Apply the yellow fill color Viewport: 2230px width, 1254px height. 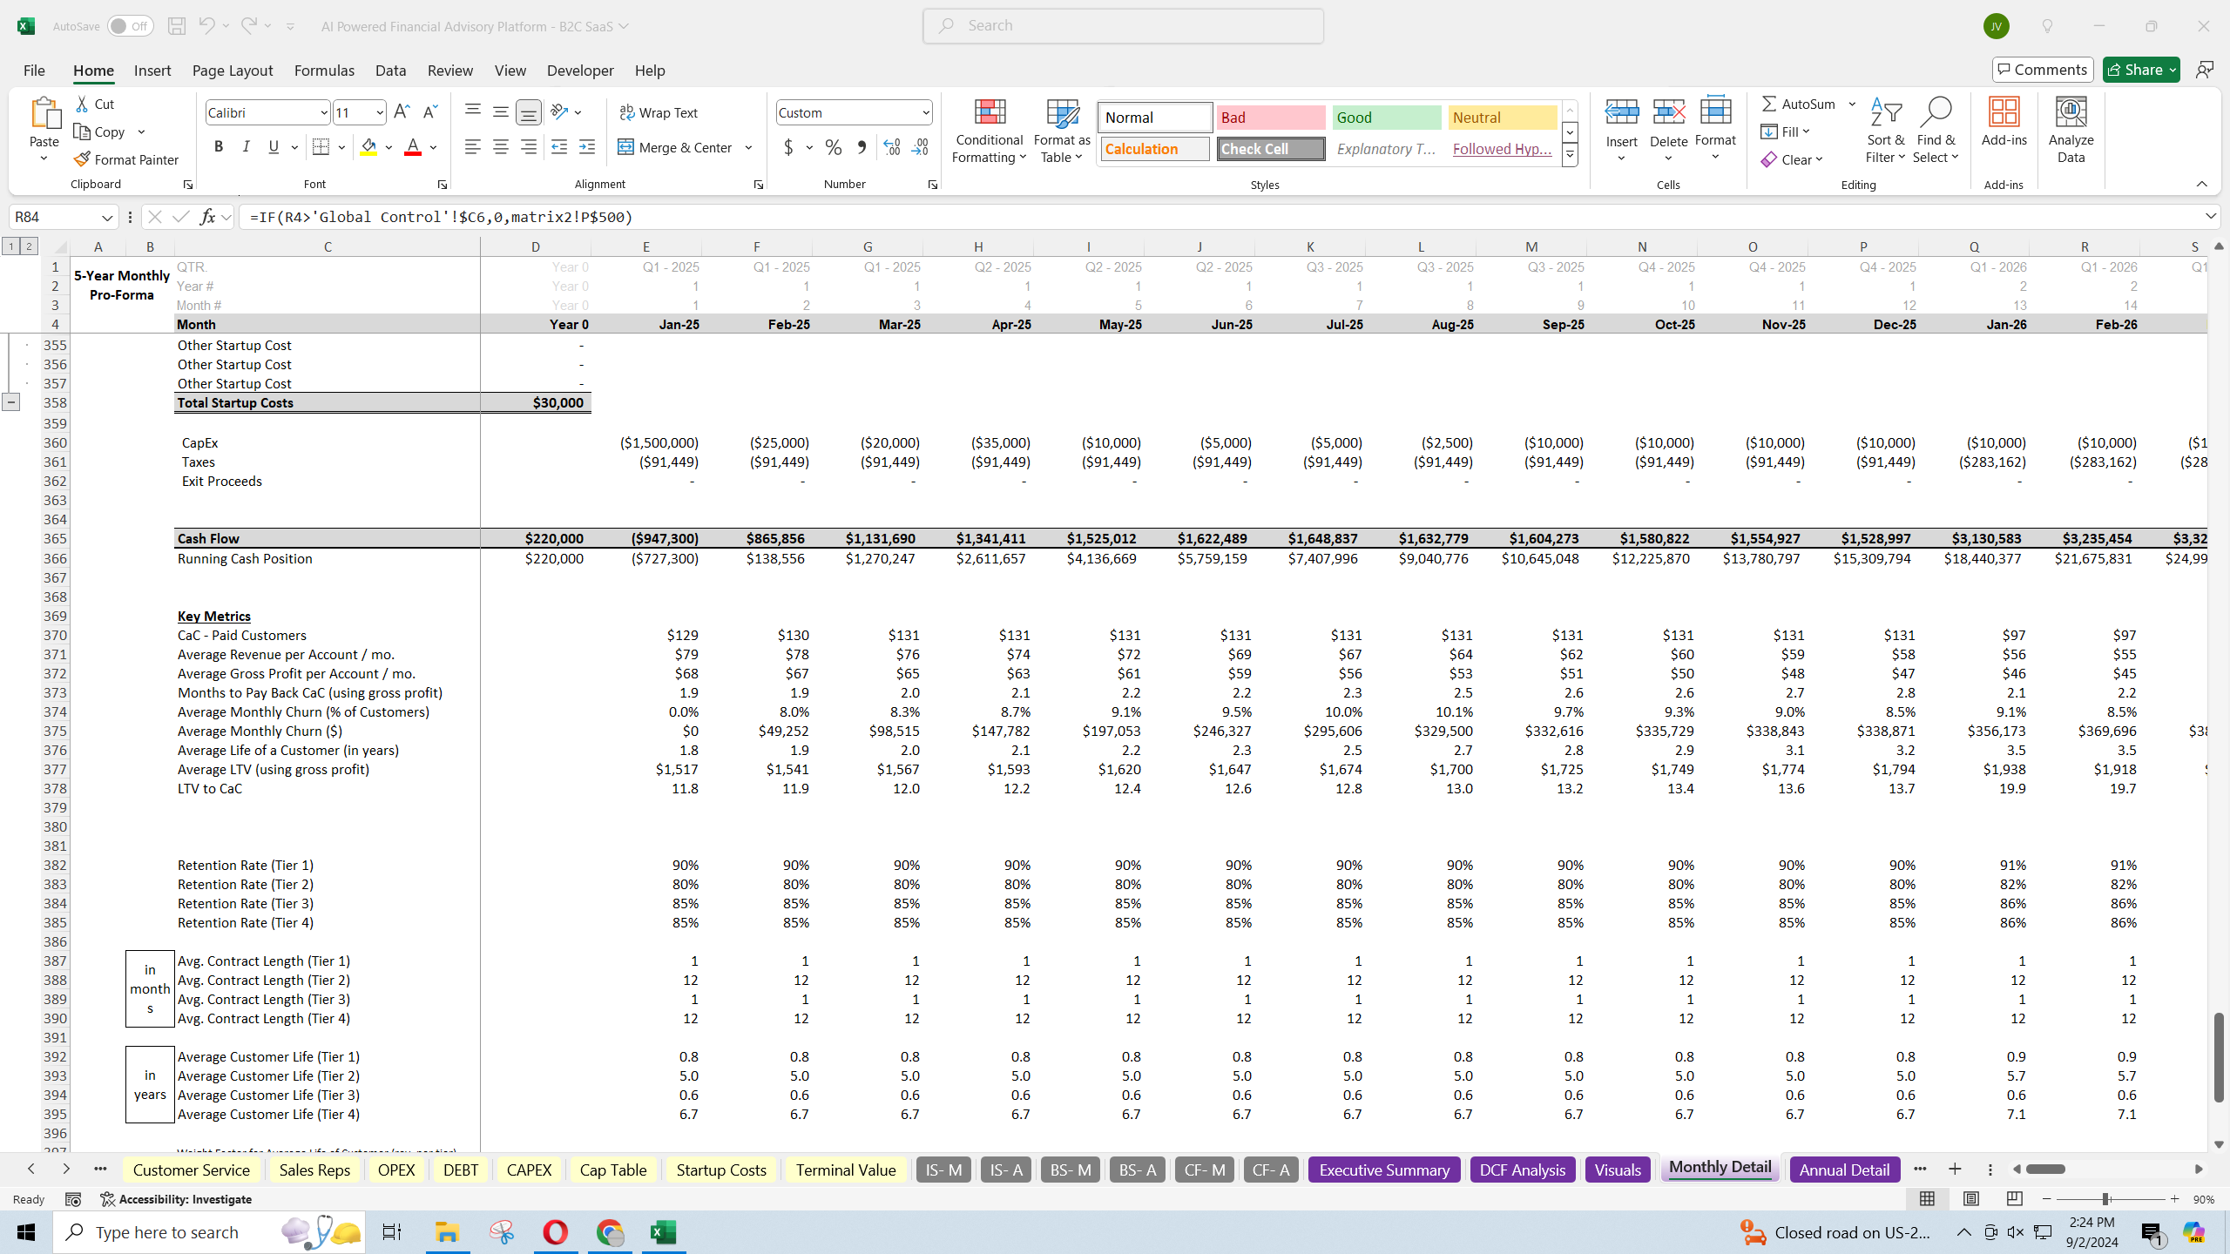tap(368, 147)
